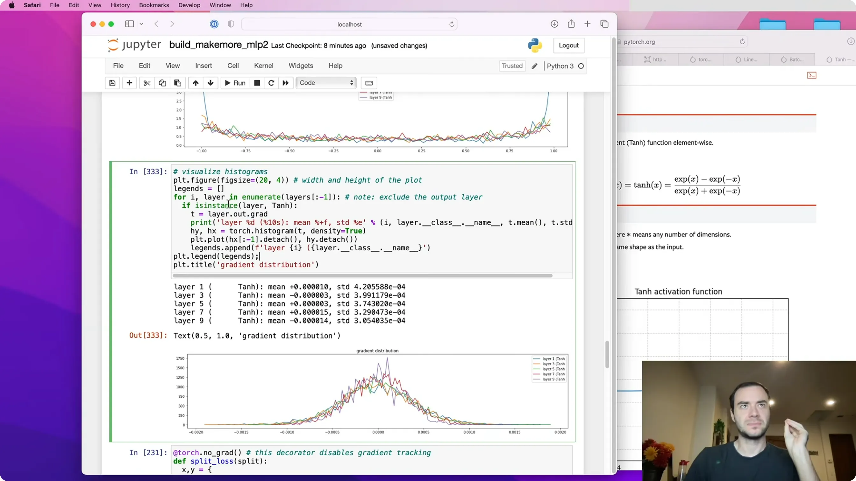Select the Batc... tab in background Safari window

(792, 59)
